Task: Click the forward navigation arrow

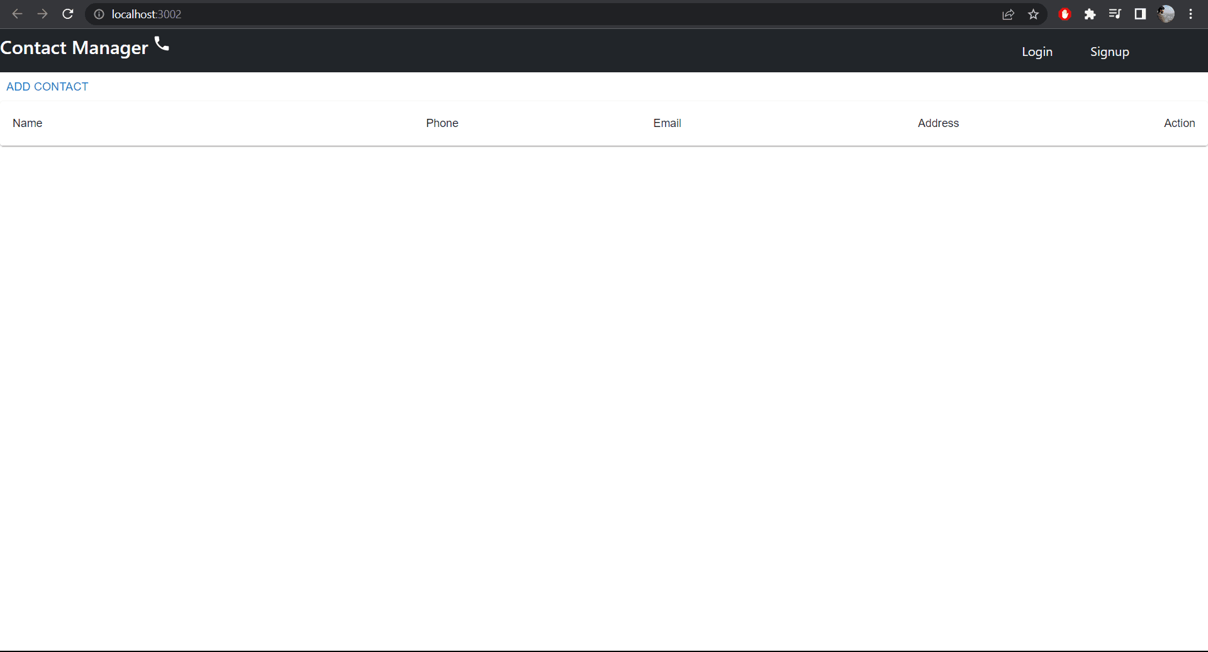Action: (42, 14)
